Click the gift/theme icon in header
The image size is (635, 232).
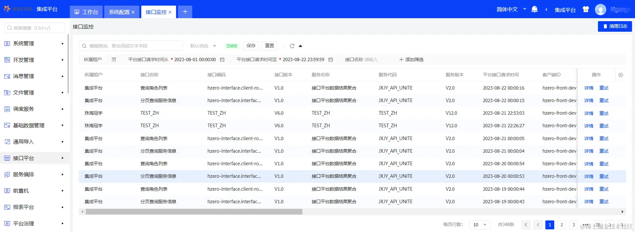586,10
